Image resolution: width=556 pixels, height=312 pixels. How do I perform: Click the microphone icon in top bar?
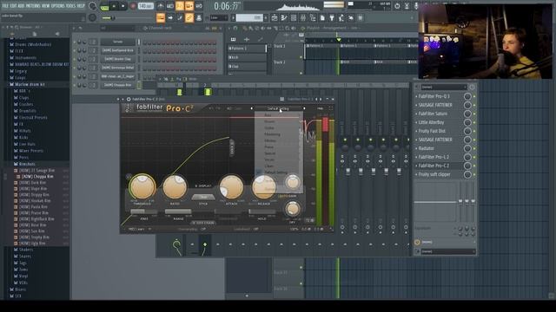pos(416,6)
